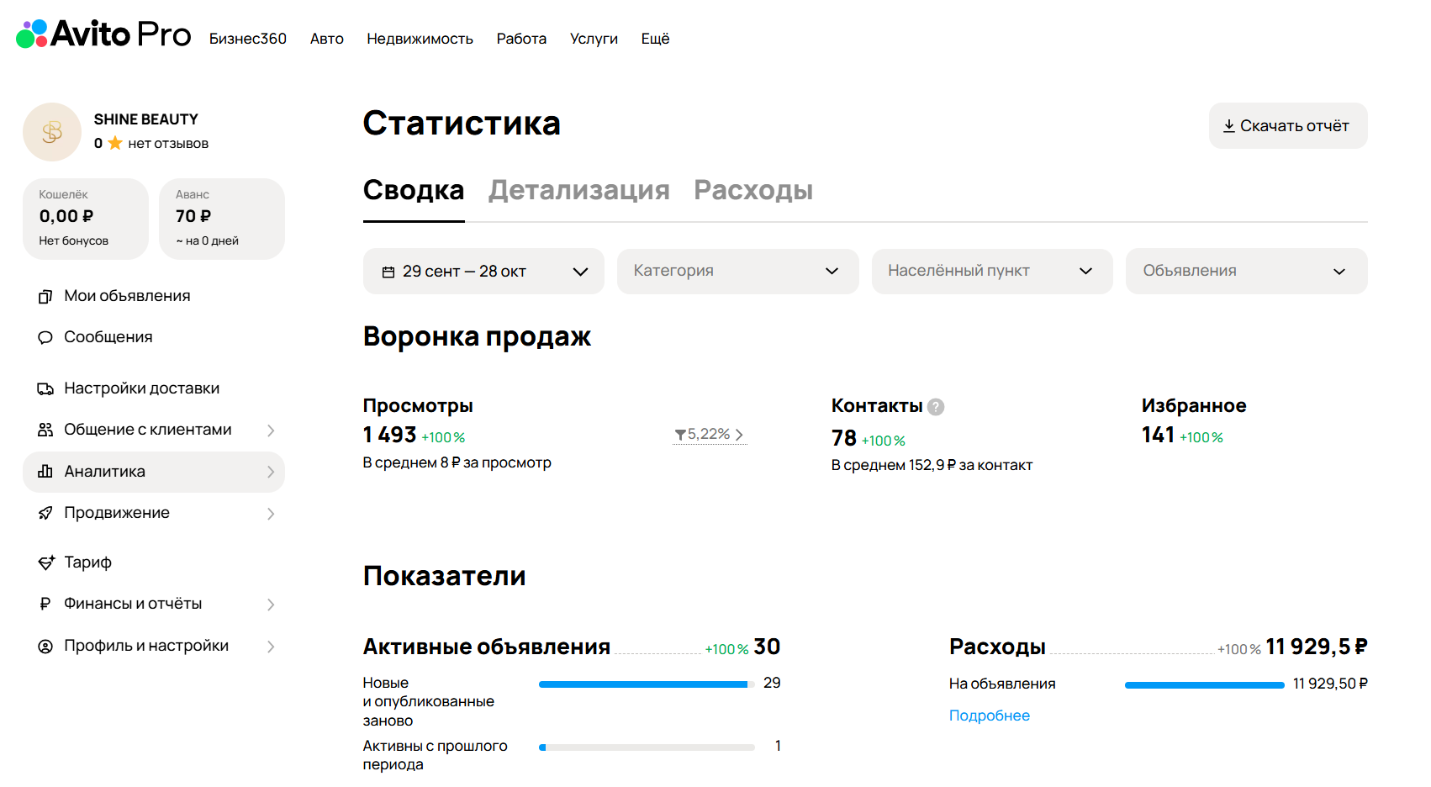Expand the Общение с клиентами submenu chevron

pyautogui.click(x=271, y=430)
